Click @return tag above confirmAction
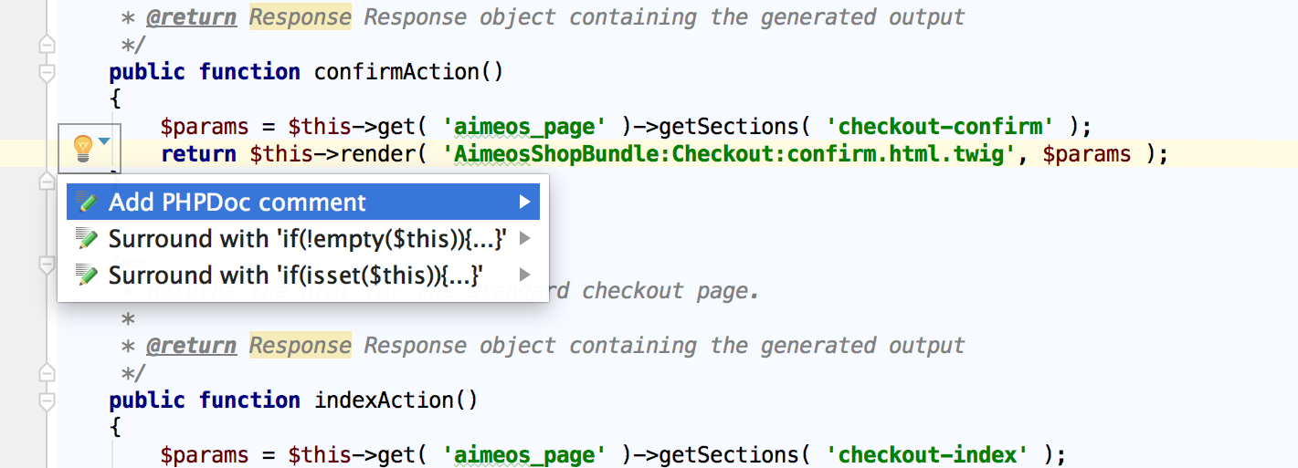Image resolution: width=1298 pixels, height=468 pixels. click(191, 17)
